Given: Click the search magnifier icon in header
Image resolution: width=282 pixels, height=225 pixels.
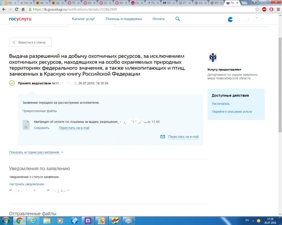Looking at the screenshot, I should tap(178, 19).
